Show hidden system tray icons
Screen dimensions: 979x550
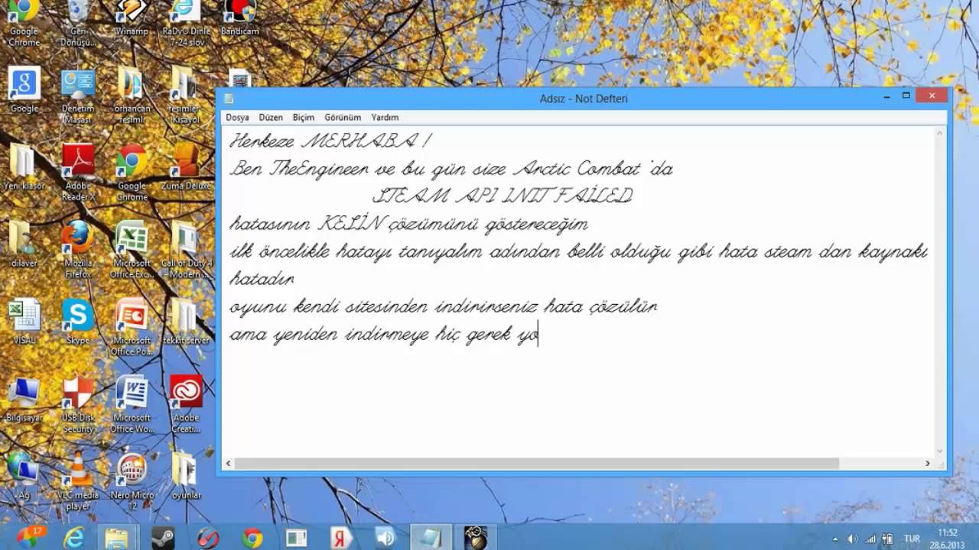[x=836, y=539]
